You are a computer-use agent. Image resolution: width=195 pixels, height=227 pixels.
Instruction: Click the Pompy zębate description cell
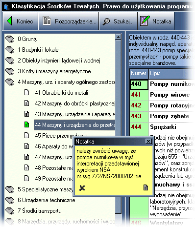(172, 117)
